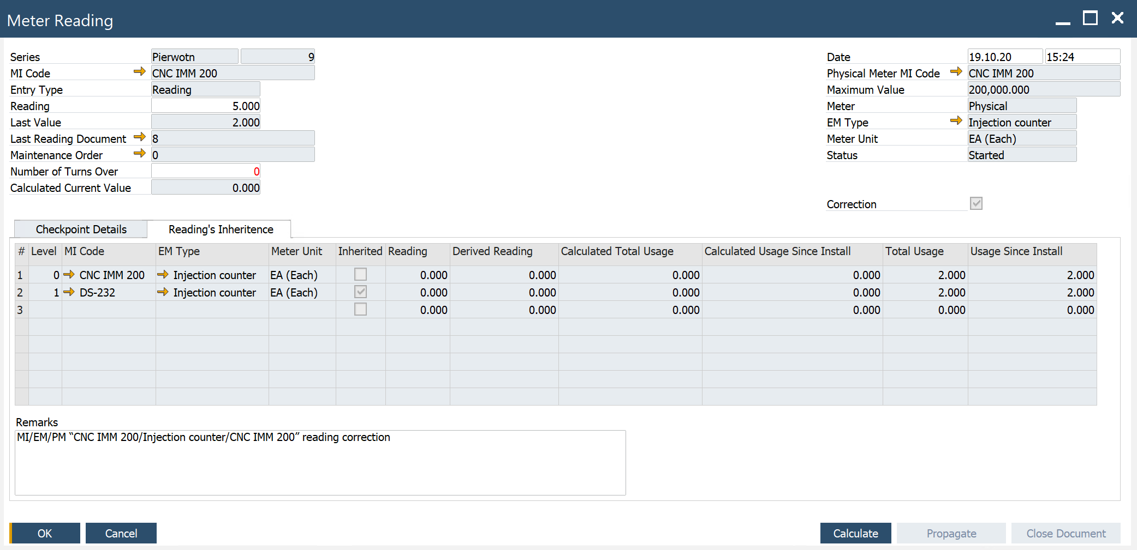Select the Reading's Inheritence tab
1137x550 pixels.
pyautogui.click(x=221, y=229)
